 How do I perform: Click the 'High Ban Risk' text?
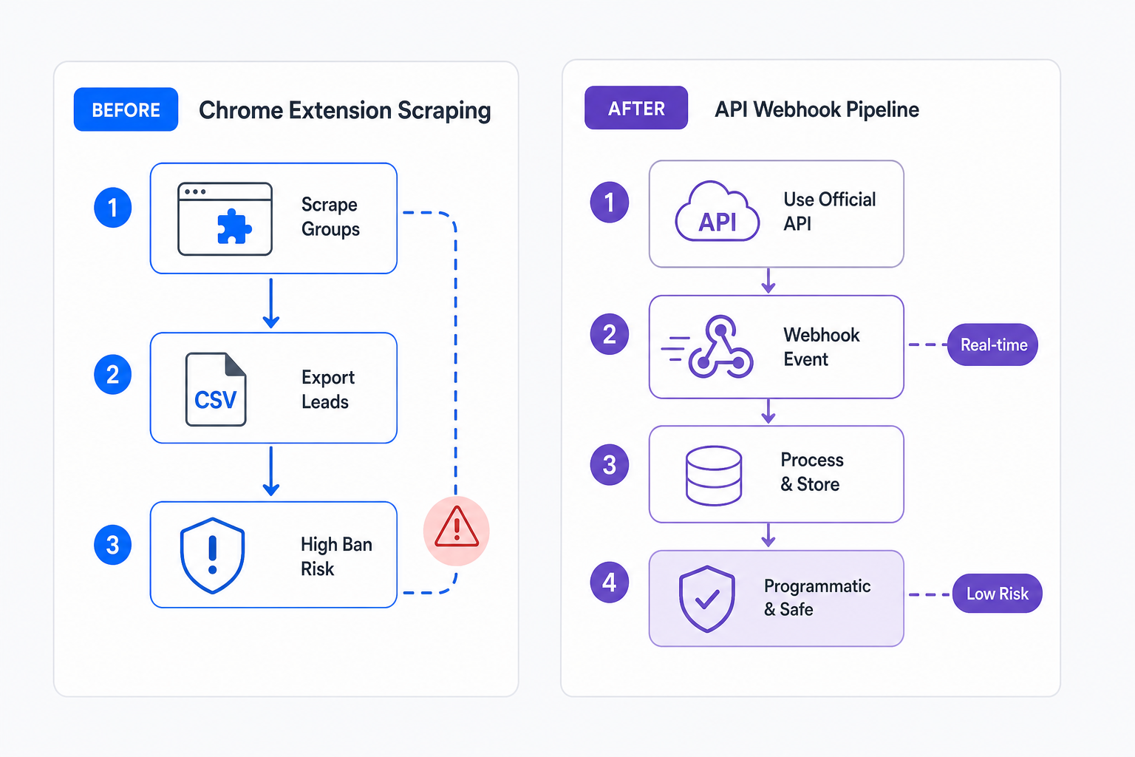(336, 557)
